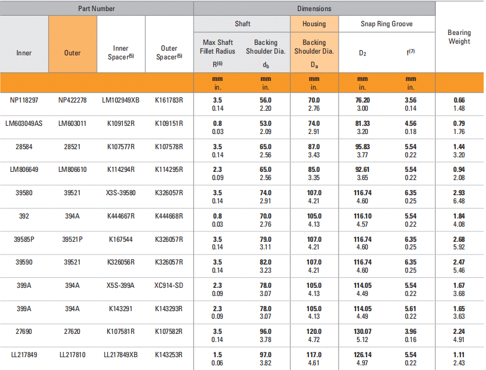This screenshot has width=486, height=370.
Task: Select the "Part Number" group header
Action: 97,9
